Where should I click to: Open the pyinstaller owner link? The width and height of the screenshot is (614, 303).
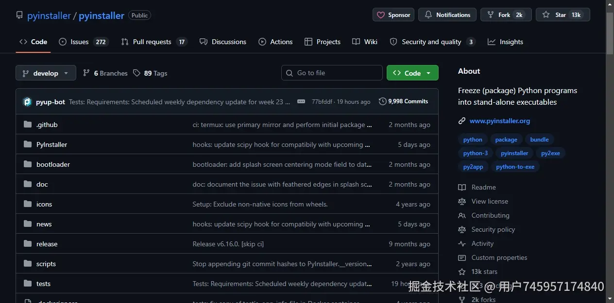(x=49, y=16)
